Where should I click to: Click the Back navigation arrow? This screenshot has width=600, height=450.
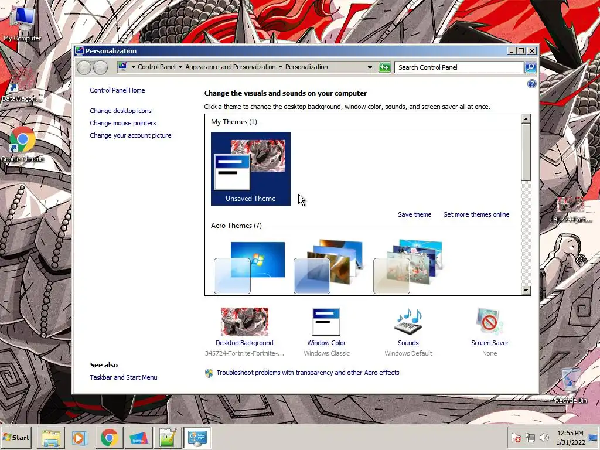pyautogui.click(x=84, y=67)
